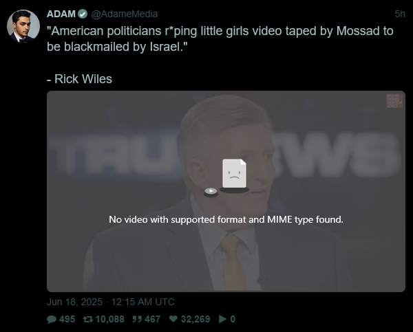
Task: Click the reply speech bubble icon
Action: point(52,319)
